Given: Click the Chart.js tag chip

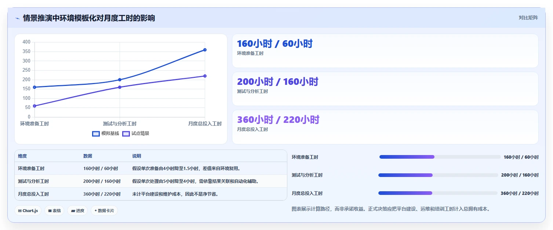Looking at the screenshot, I should pos(28,211).
